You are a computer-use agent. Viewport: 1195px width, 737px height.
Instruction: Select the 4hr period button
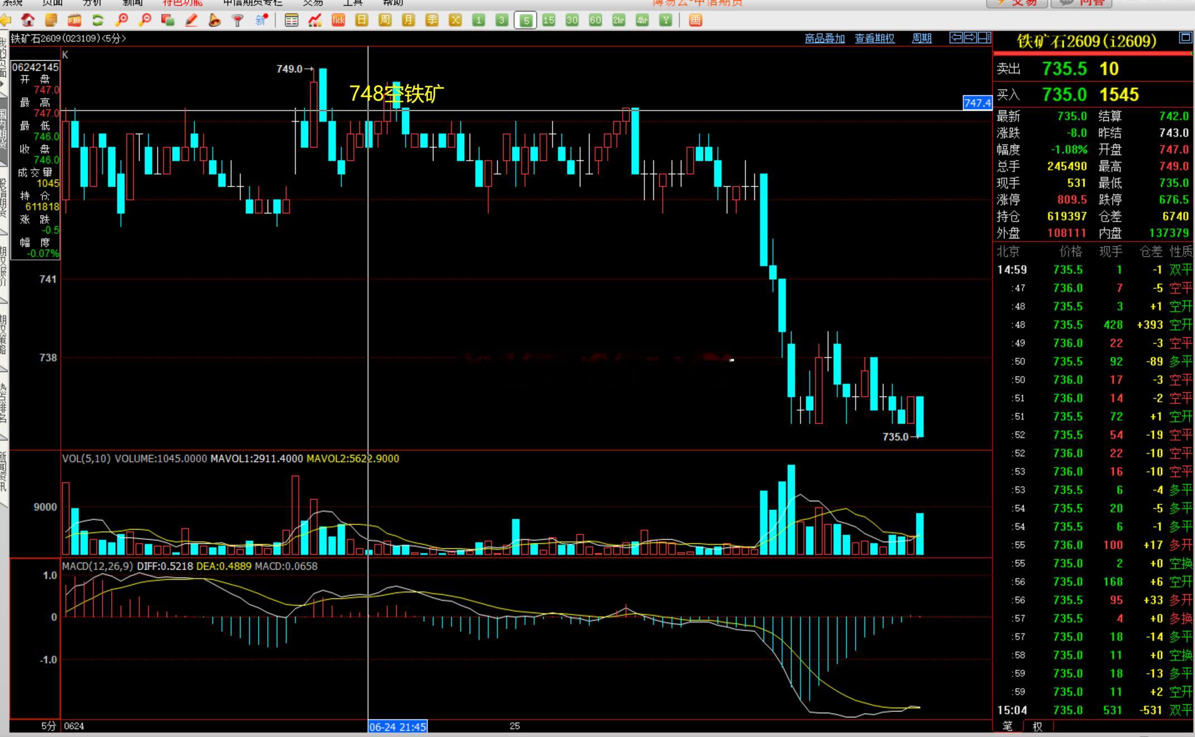tap(642, 21)
